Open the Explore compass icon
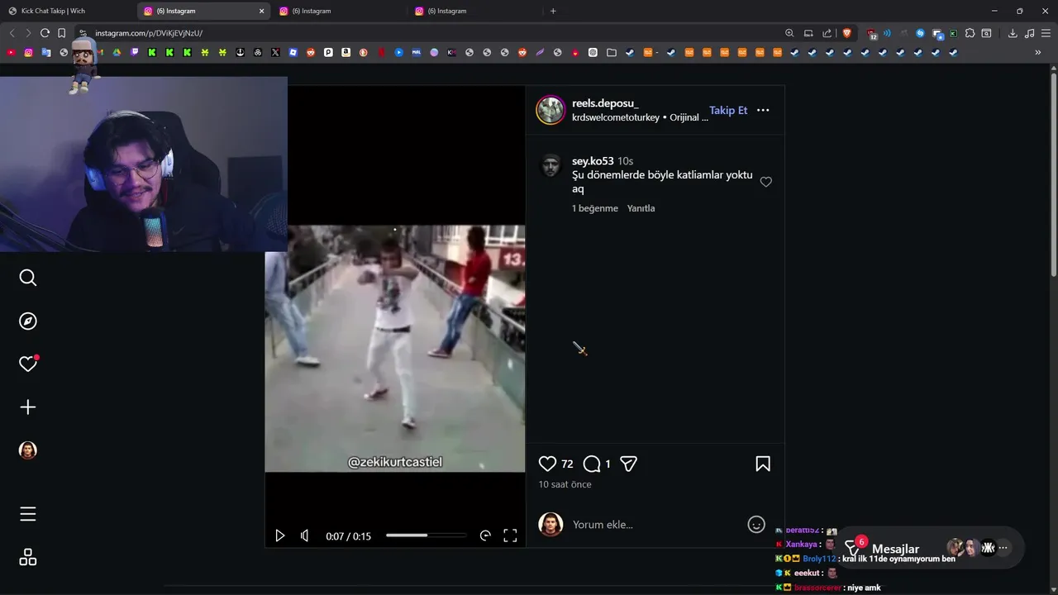The width and height of the screenshot is (1058, 595). (28, 321)
